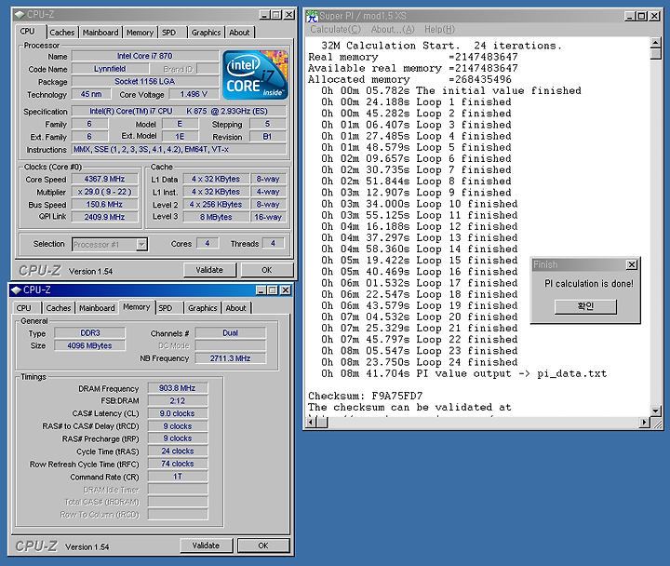This screenshot has height=566, width=670.
Task: Close the Super PI window
Action: (654, 16)
